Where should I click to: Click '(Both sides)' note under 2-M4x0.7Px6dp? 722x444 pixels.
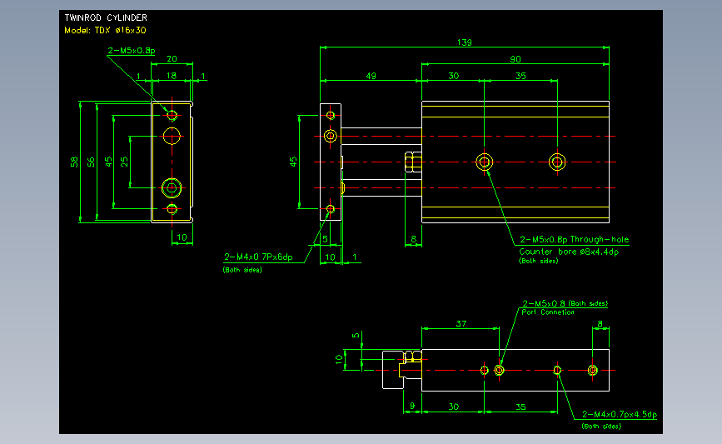[x=242, y=270]
